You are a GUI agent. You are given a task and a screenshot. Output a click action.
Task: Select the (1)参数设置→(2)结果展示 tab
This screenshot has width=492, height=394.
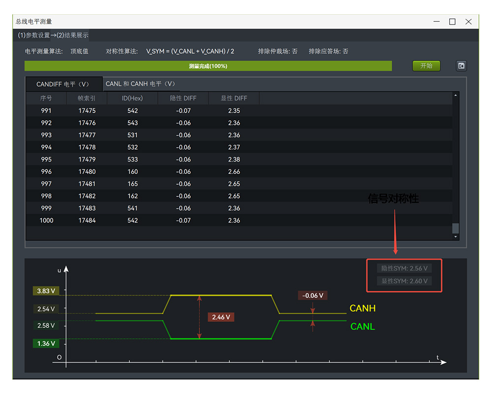click(53, 35)
